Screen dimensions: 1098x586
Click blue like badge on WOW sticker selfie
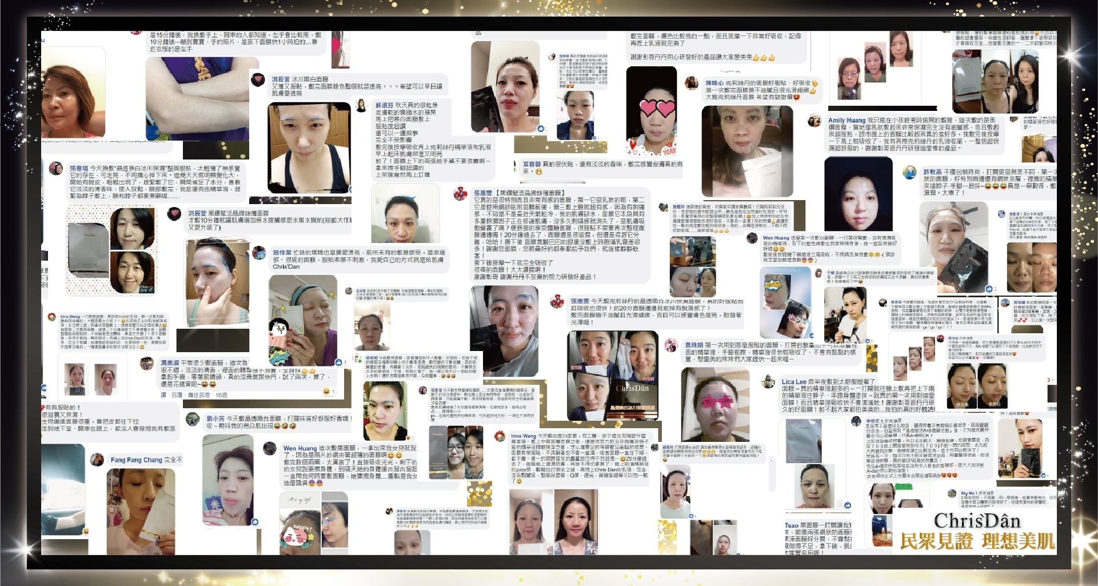tap(338, 362)
